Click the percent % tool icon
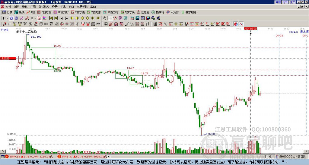The image size is (309, 165). 166,24
